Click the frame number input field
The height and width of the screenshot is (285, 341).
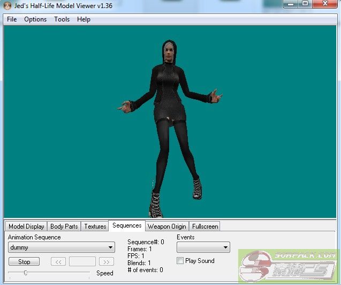(x=82, y=262)
